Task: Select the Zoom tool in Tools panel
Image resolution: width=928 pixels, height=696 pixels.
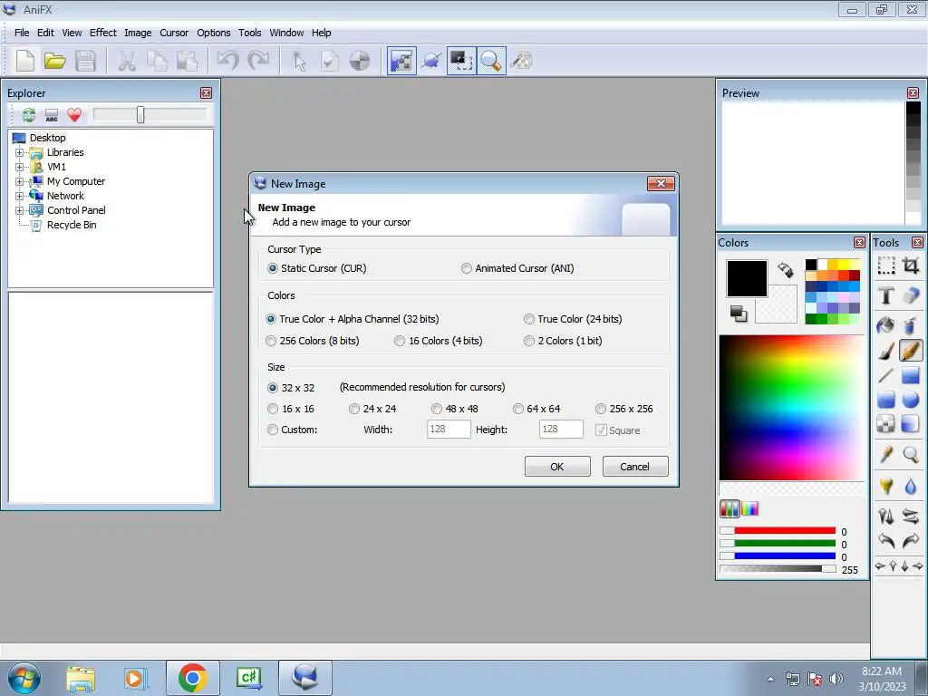Action: pos(911,455)
